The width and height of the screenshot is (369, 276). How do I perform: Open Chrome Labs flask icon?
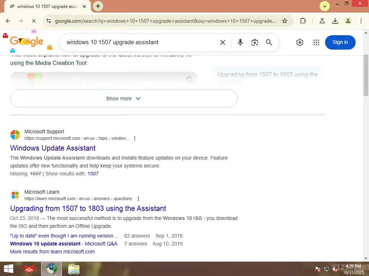click(322, 21)
